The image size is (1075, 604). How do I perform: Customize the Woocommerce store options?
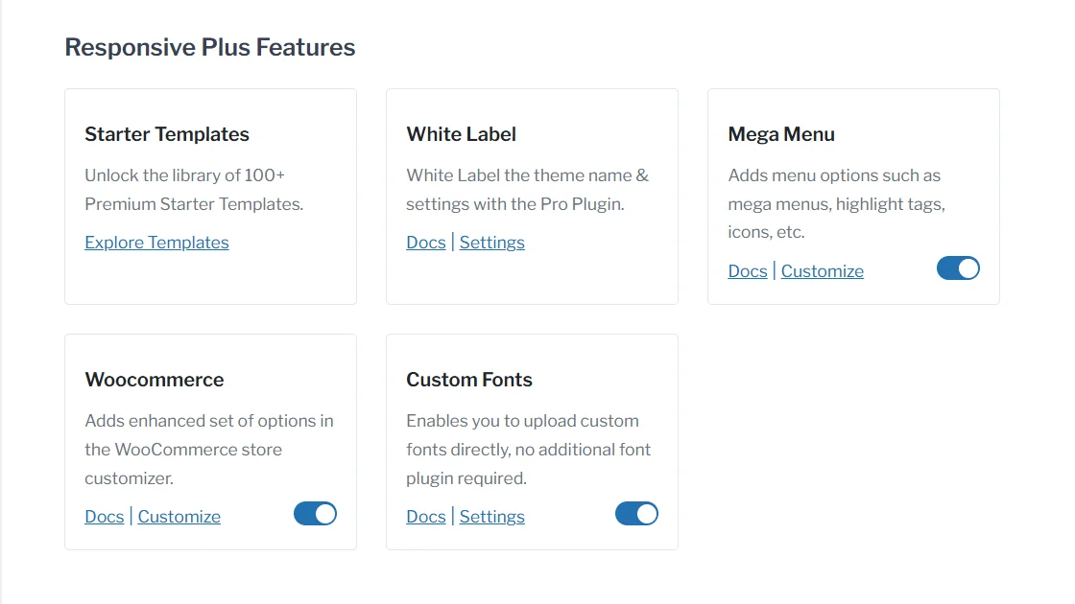179,517
